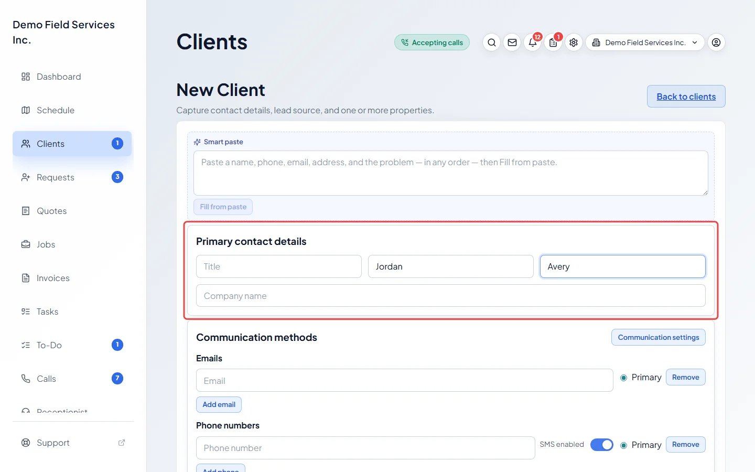This screenshot has height=472, width=755.
Task: Open the mail envelope icon
Action: coord(512,42)
